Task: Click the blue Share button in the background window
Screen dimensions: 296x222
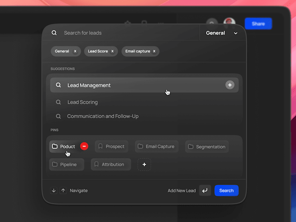Action: (x=258, y=24)
